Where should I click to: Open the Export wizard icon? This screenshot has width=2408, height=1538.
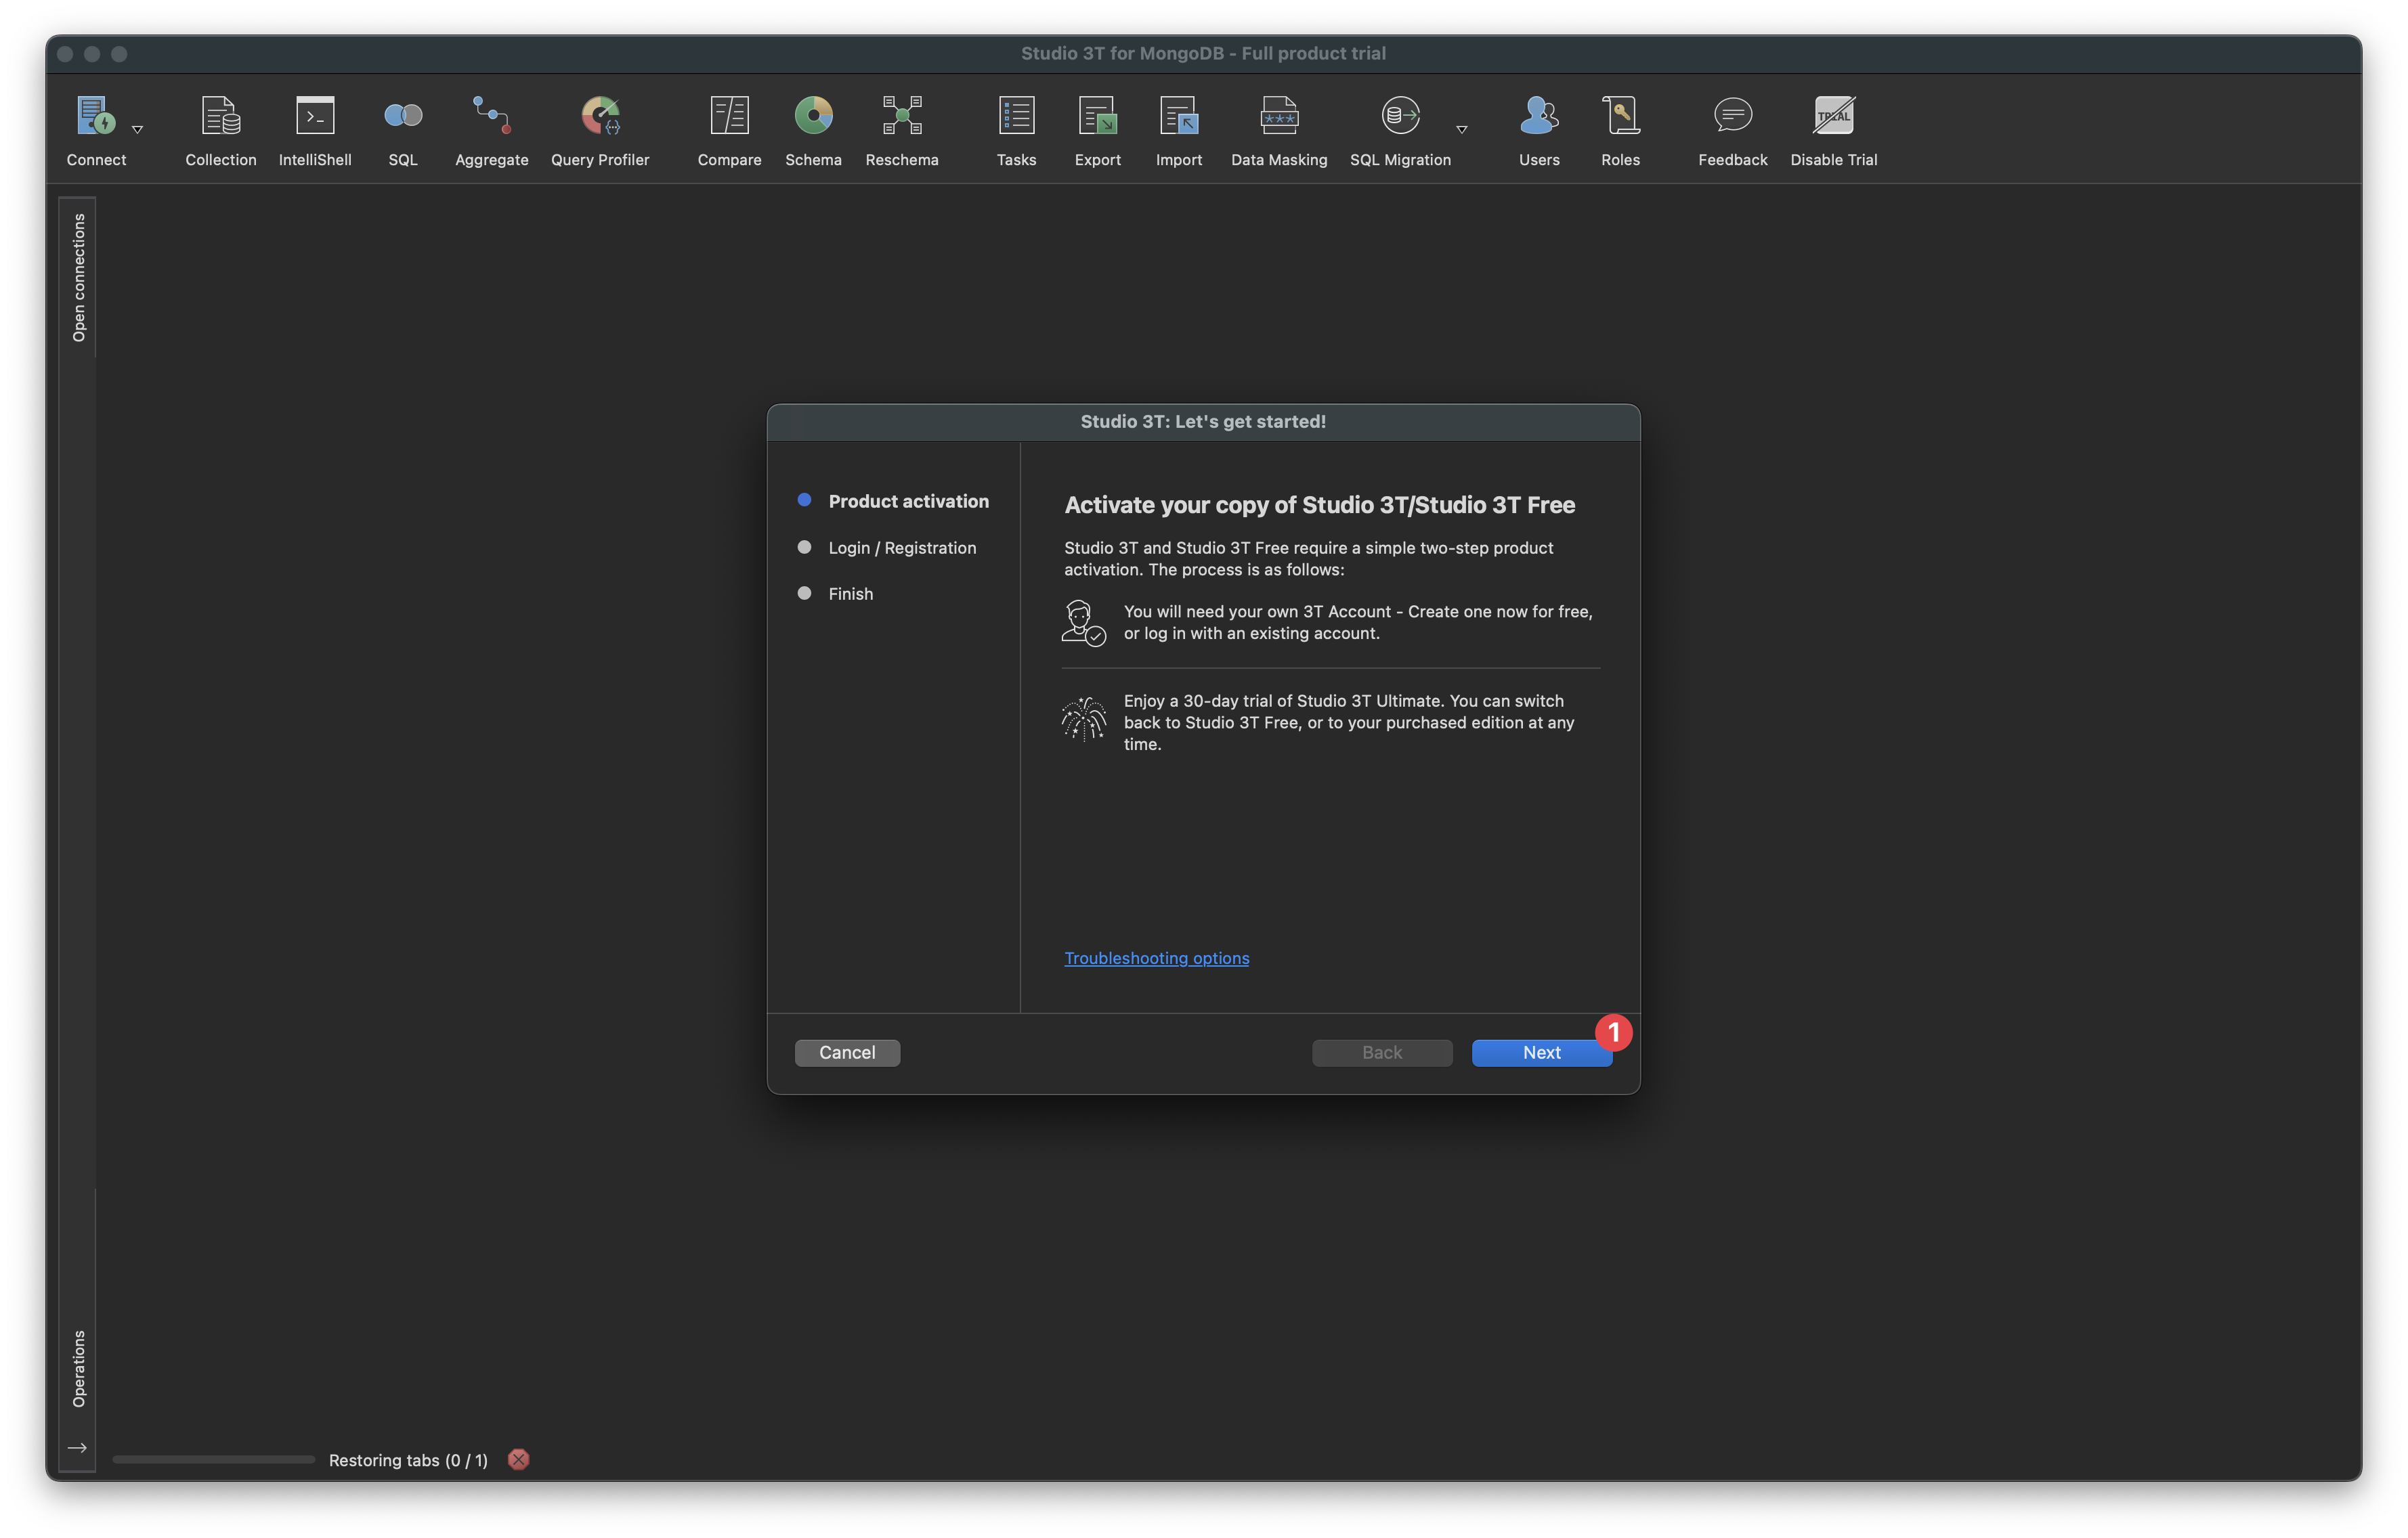(x=1097, y=116)
